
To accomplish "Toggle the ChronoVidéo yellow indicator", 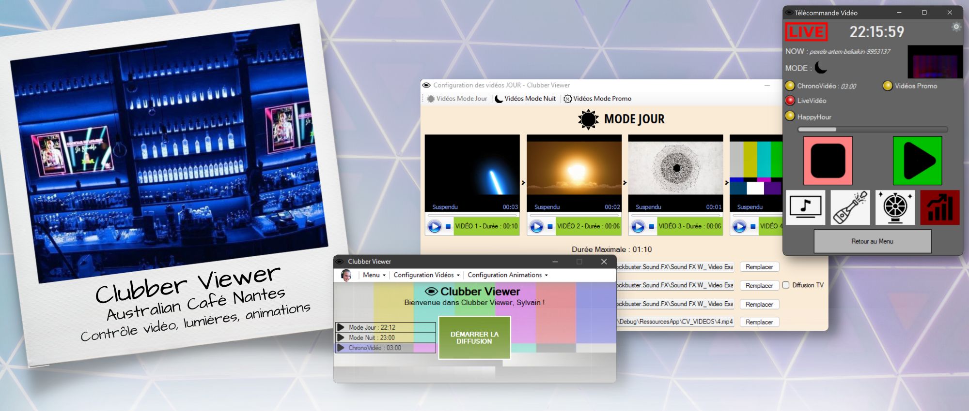I will (x=790, y=86).
